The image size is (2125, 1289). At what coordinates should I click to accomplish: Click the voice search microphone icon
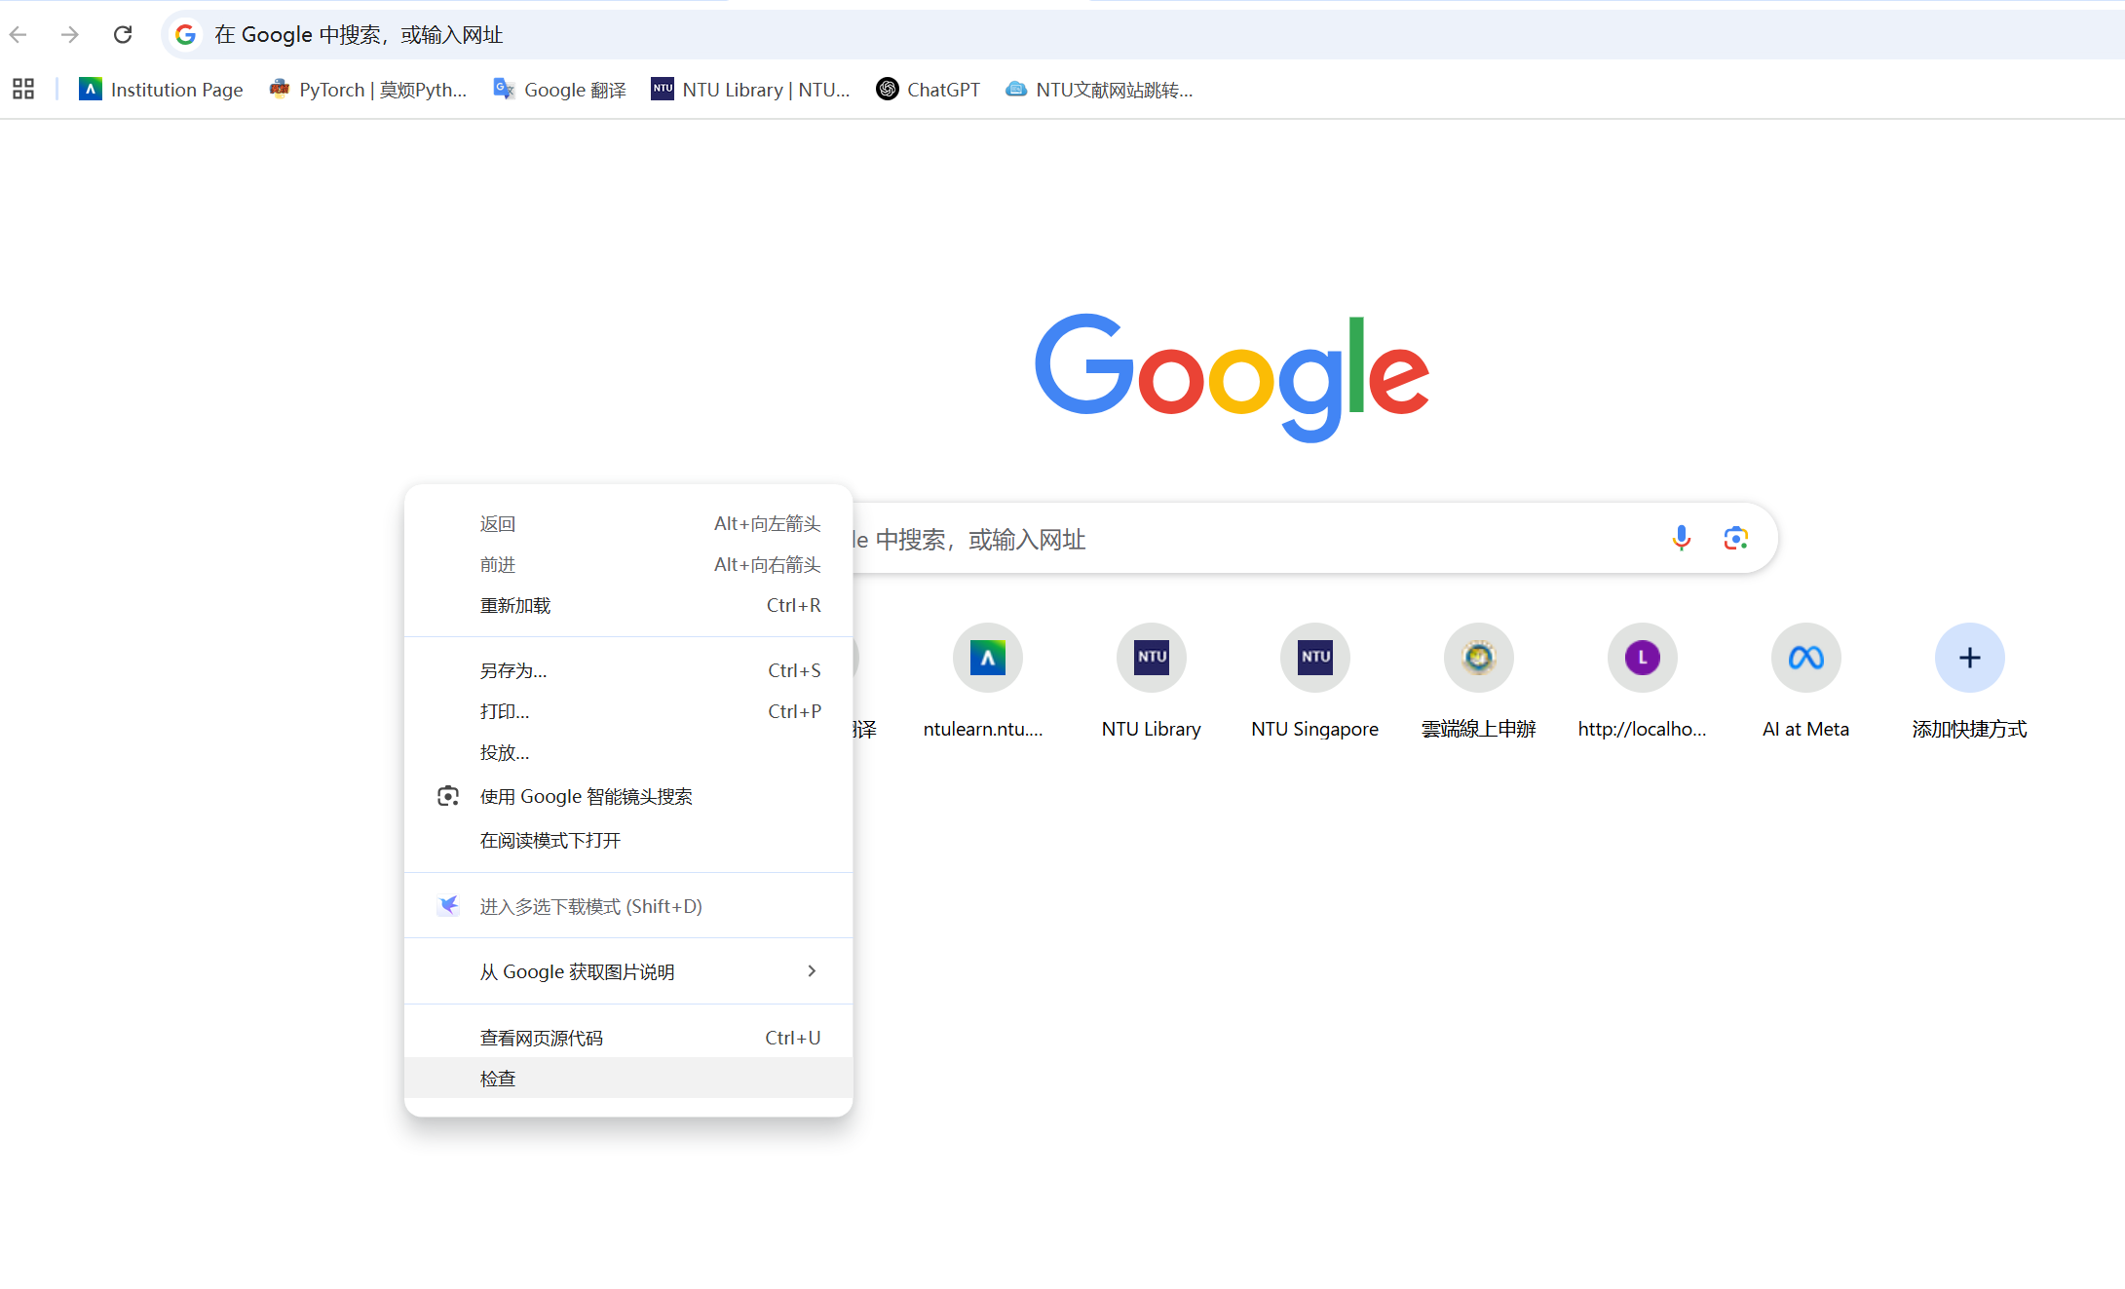pos(1681,538)
